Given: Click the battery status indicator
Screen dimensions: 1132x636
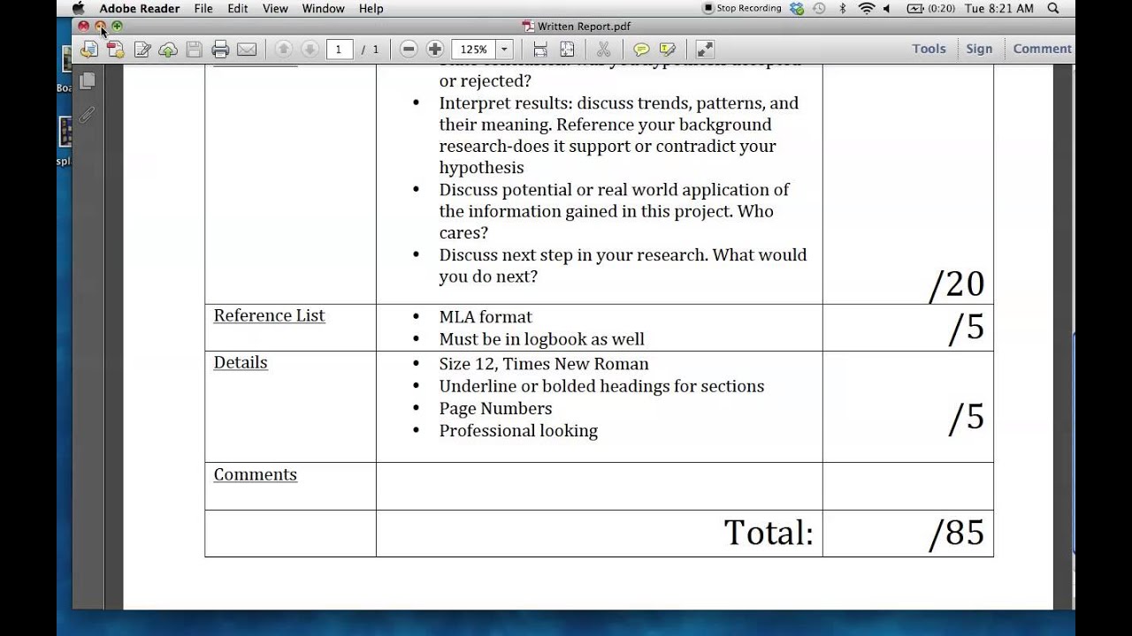Looking at the screenshot, I should click(x=930, y=8).
